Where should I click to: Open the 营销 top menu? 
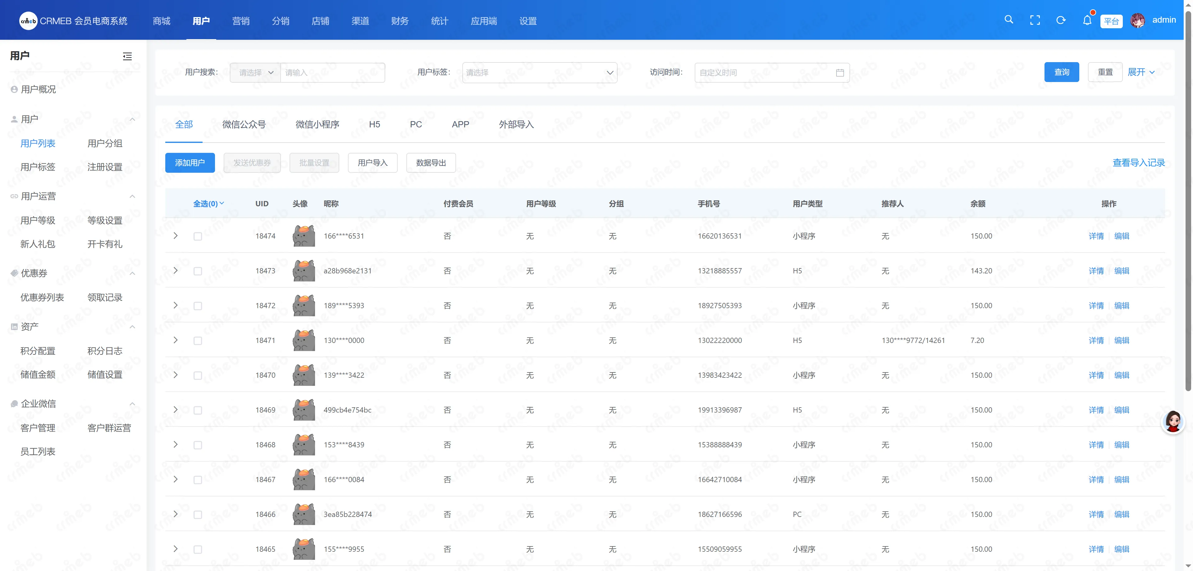tap(241, 21)
